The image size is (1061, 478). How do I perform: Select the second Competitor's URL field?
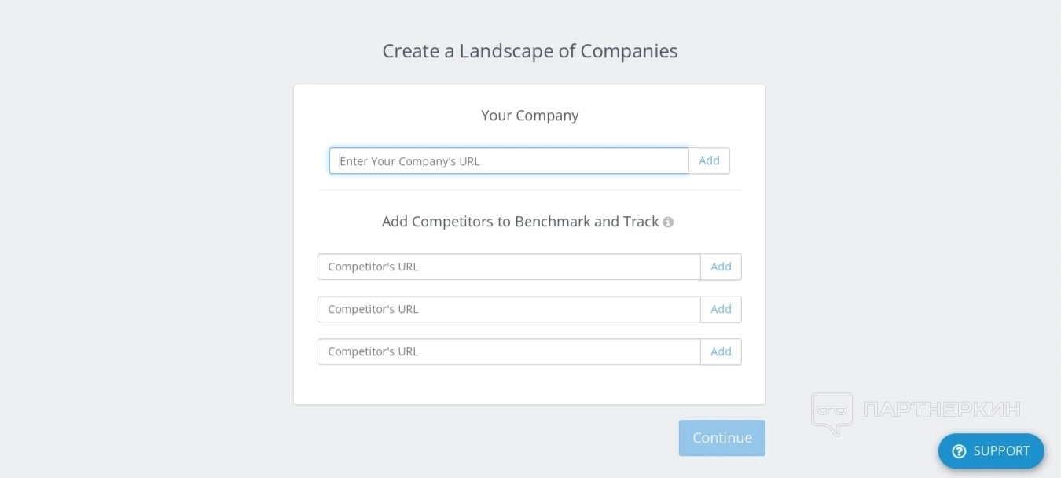pyautogui.click(x=508, y=309)
